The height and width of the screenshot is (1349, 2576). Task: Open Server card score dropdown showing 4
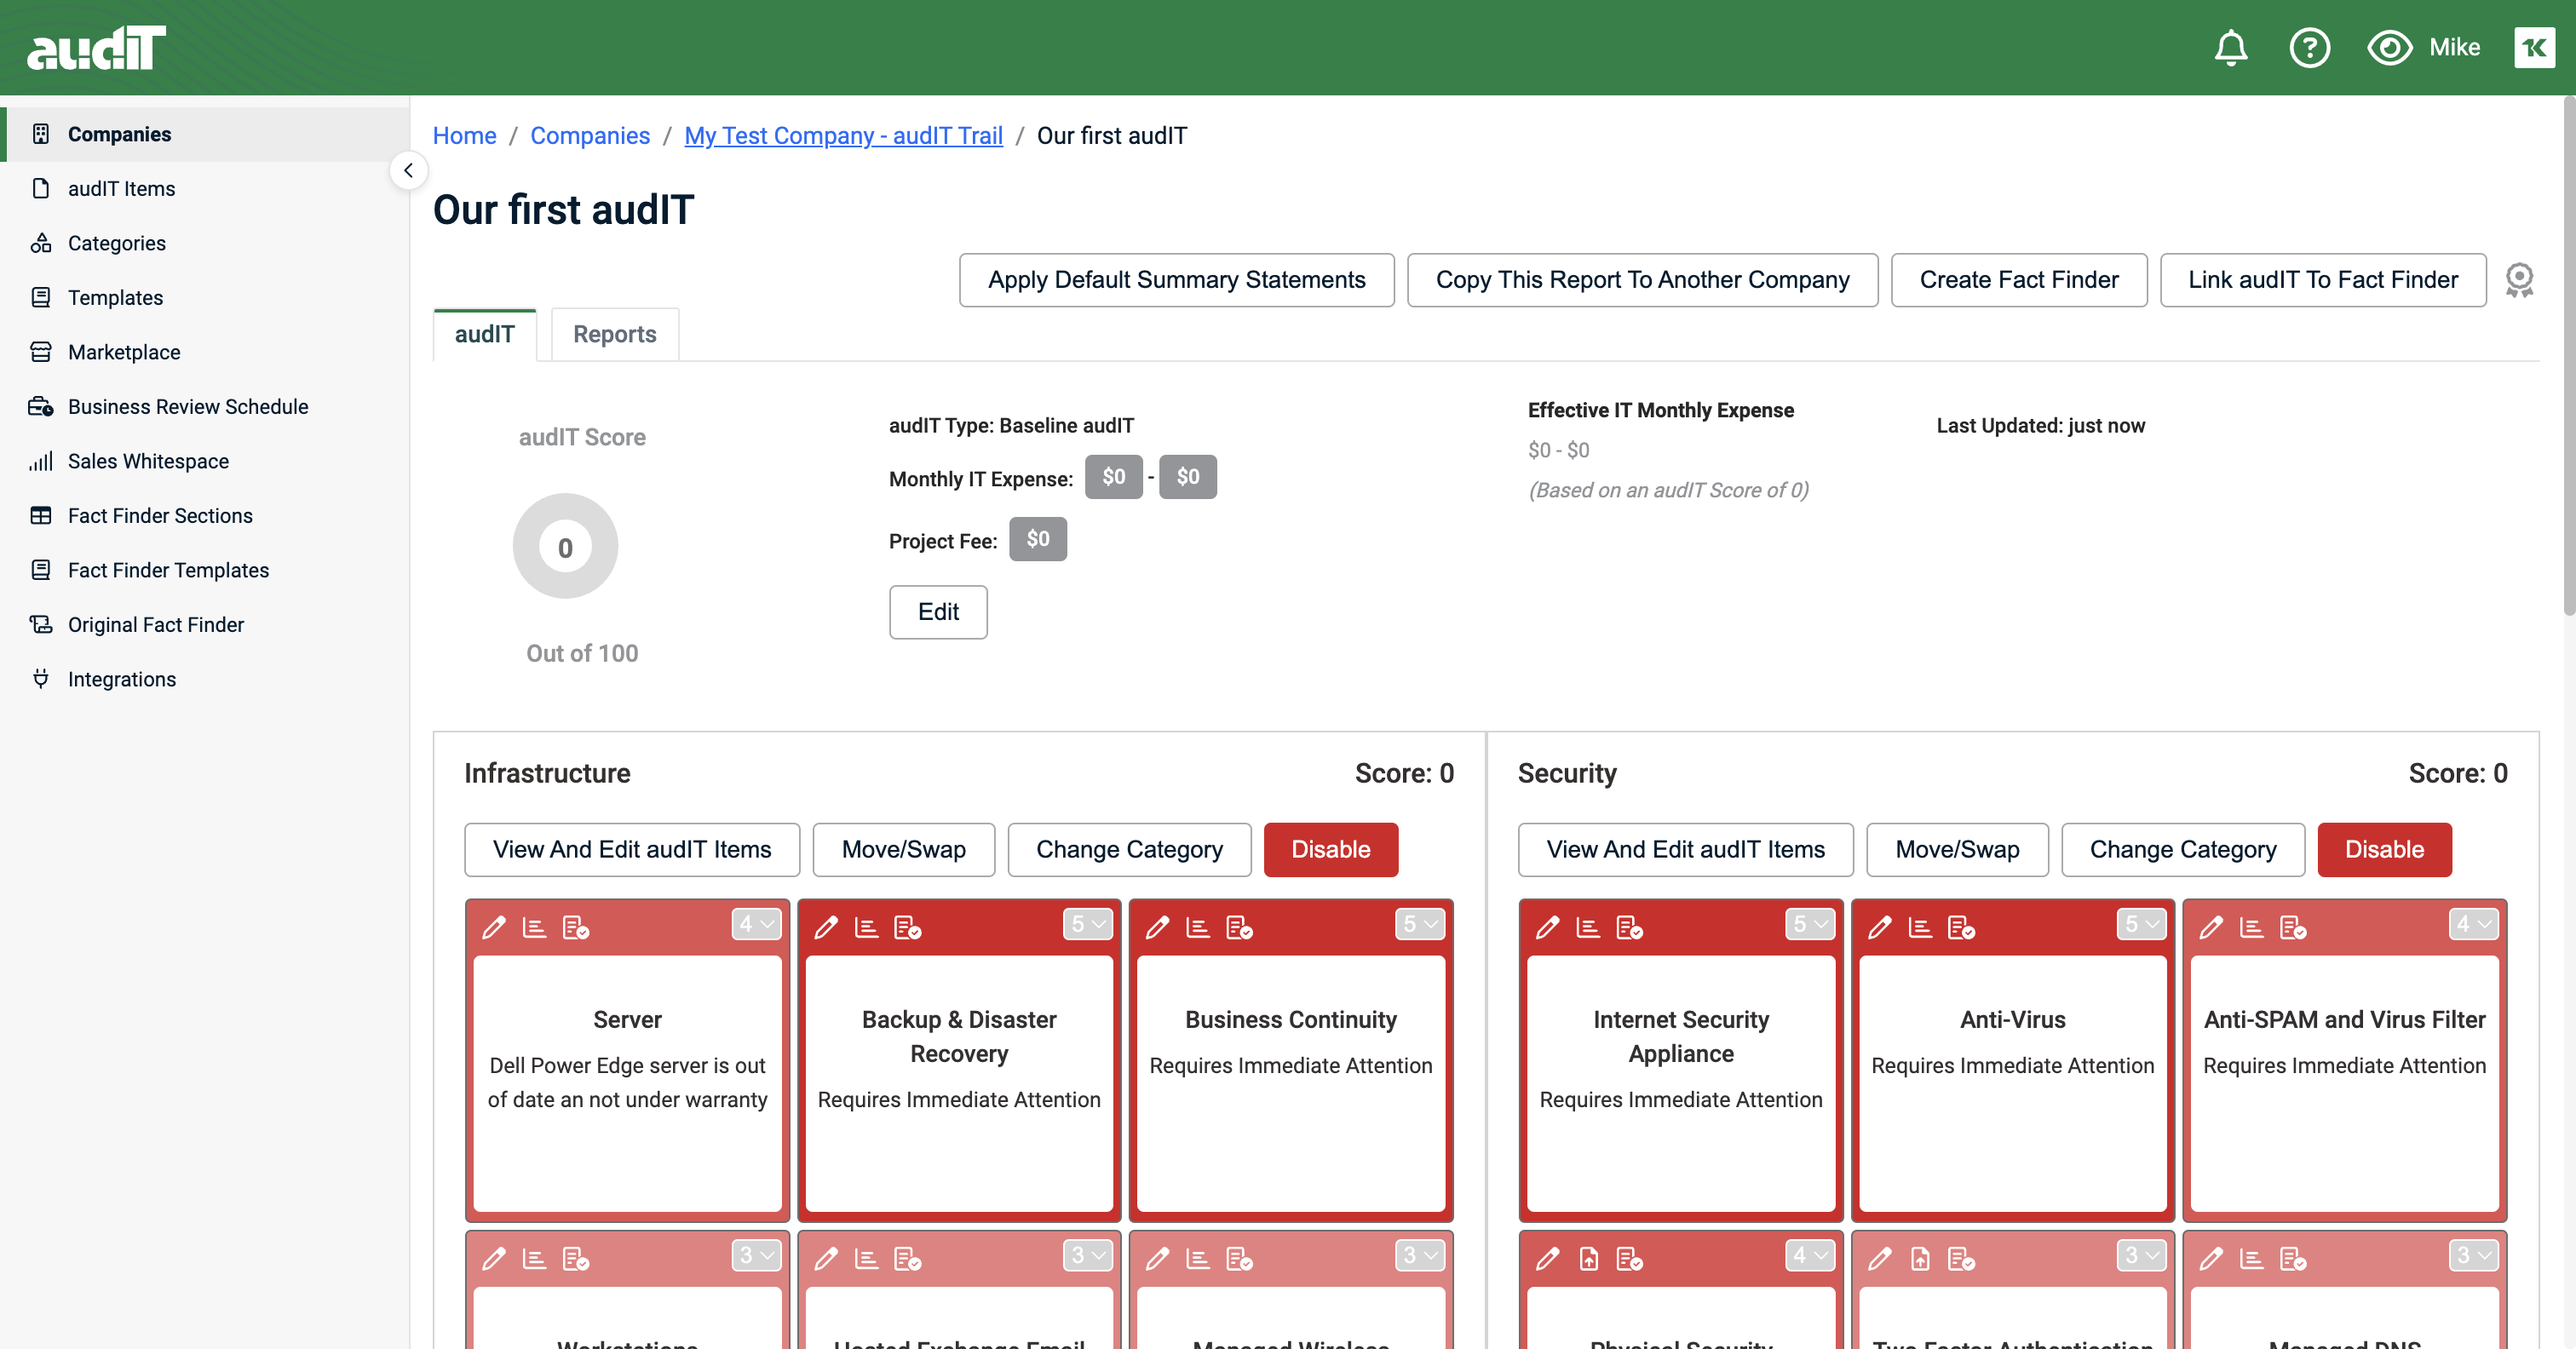tap(756, 924)
